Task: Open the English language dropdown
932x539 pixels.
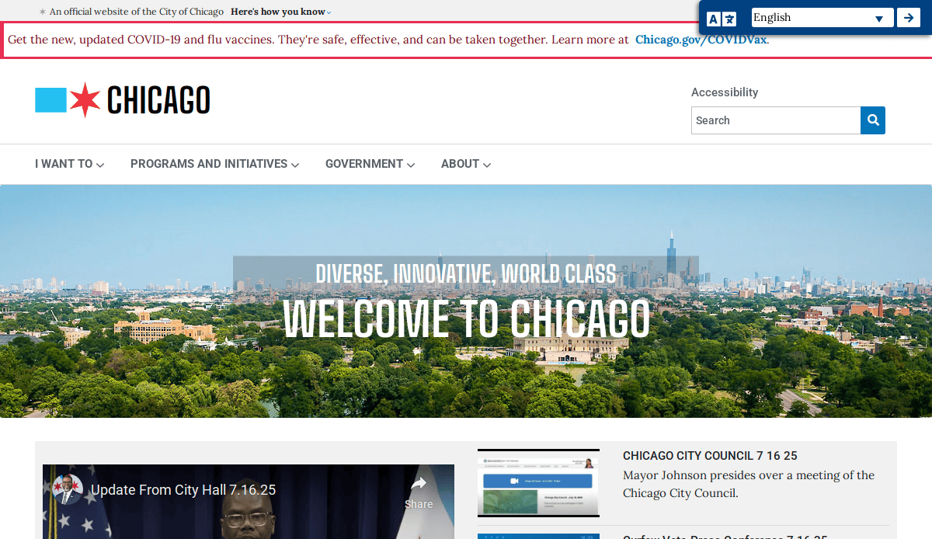Action: [x=822, y=18]
